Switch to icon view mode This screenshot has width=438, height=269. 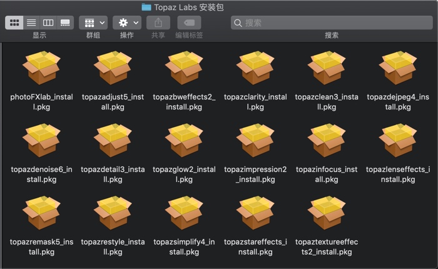(x=14, y=23)
